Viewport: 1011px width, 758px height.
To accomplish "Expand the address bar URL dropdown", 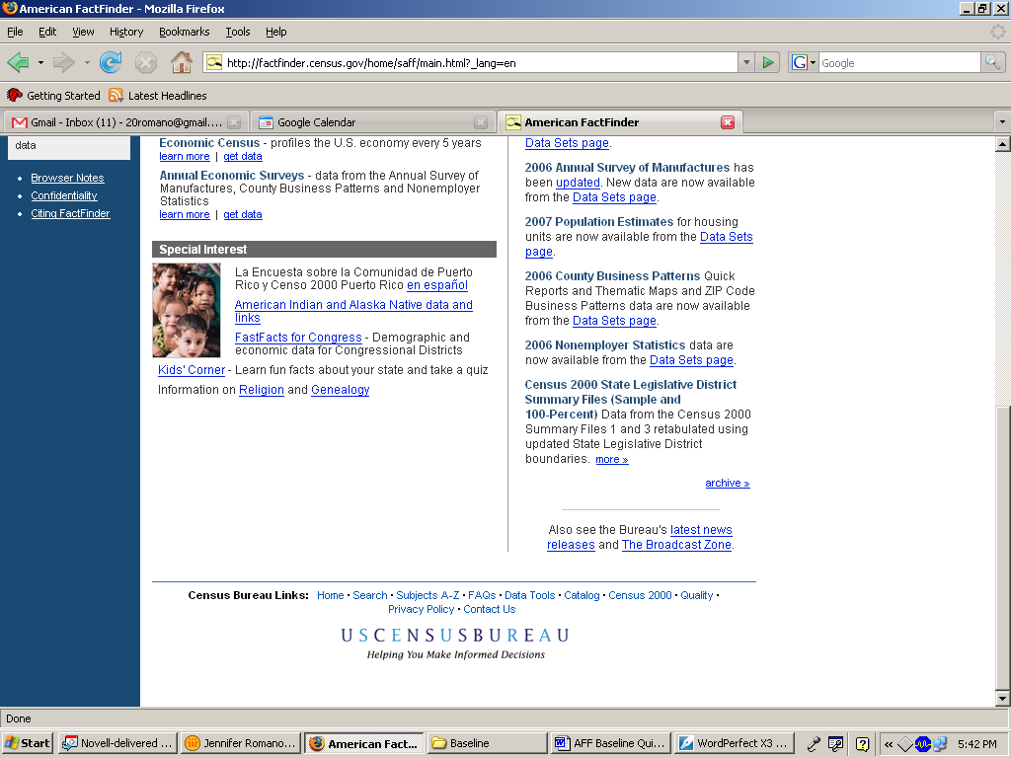I will coord(746,62).
